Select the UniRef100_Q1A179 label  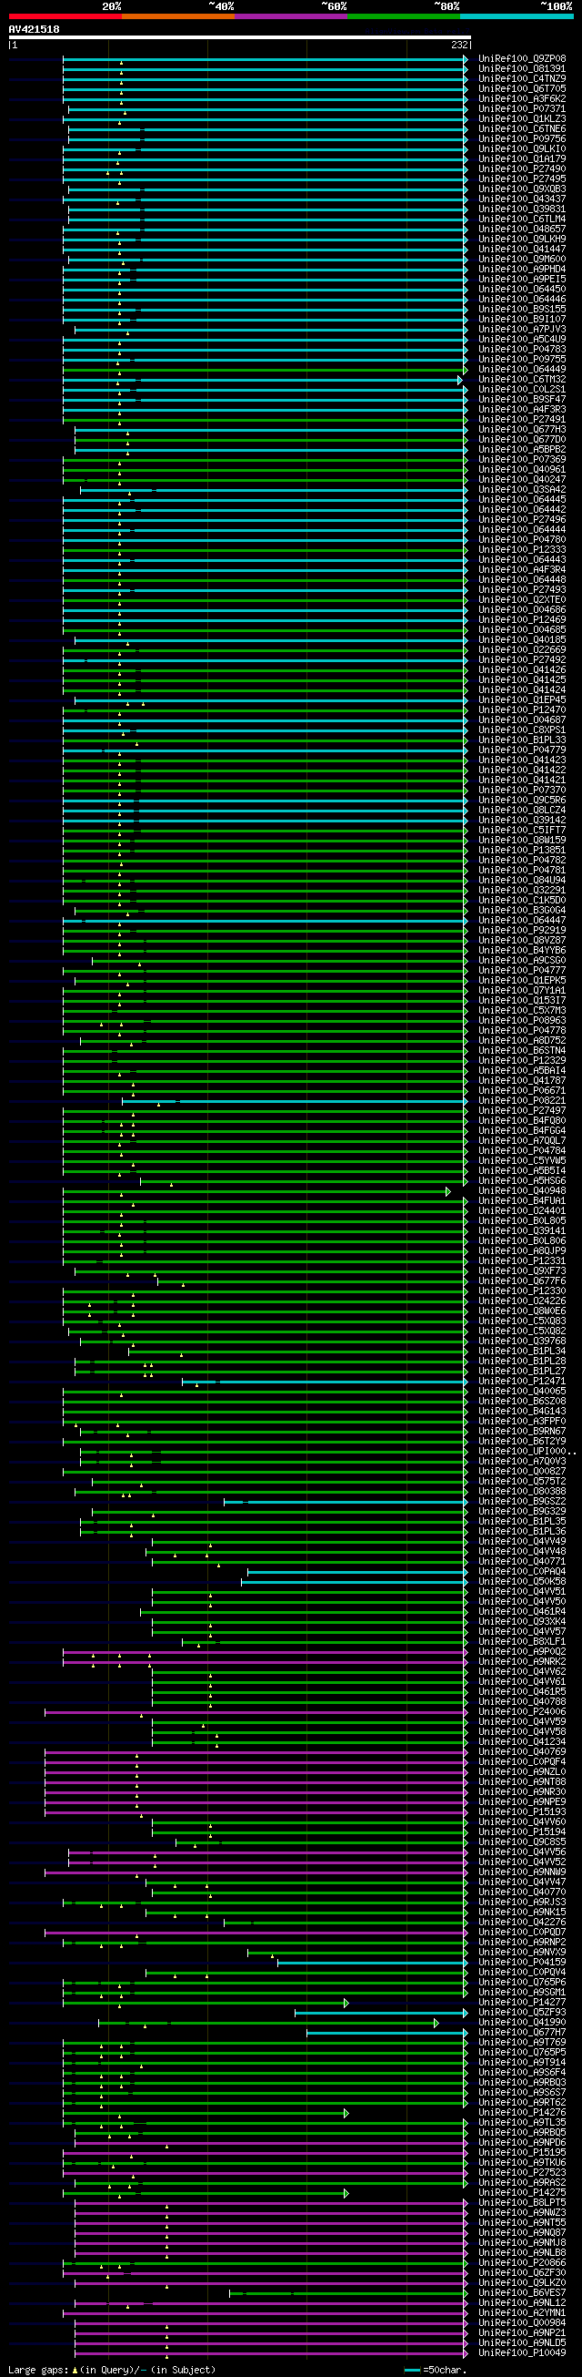(522, 158)
